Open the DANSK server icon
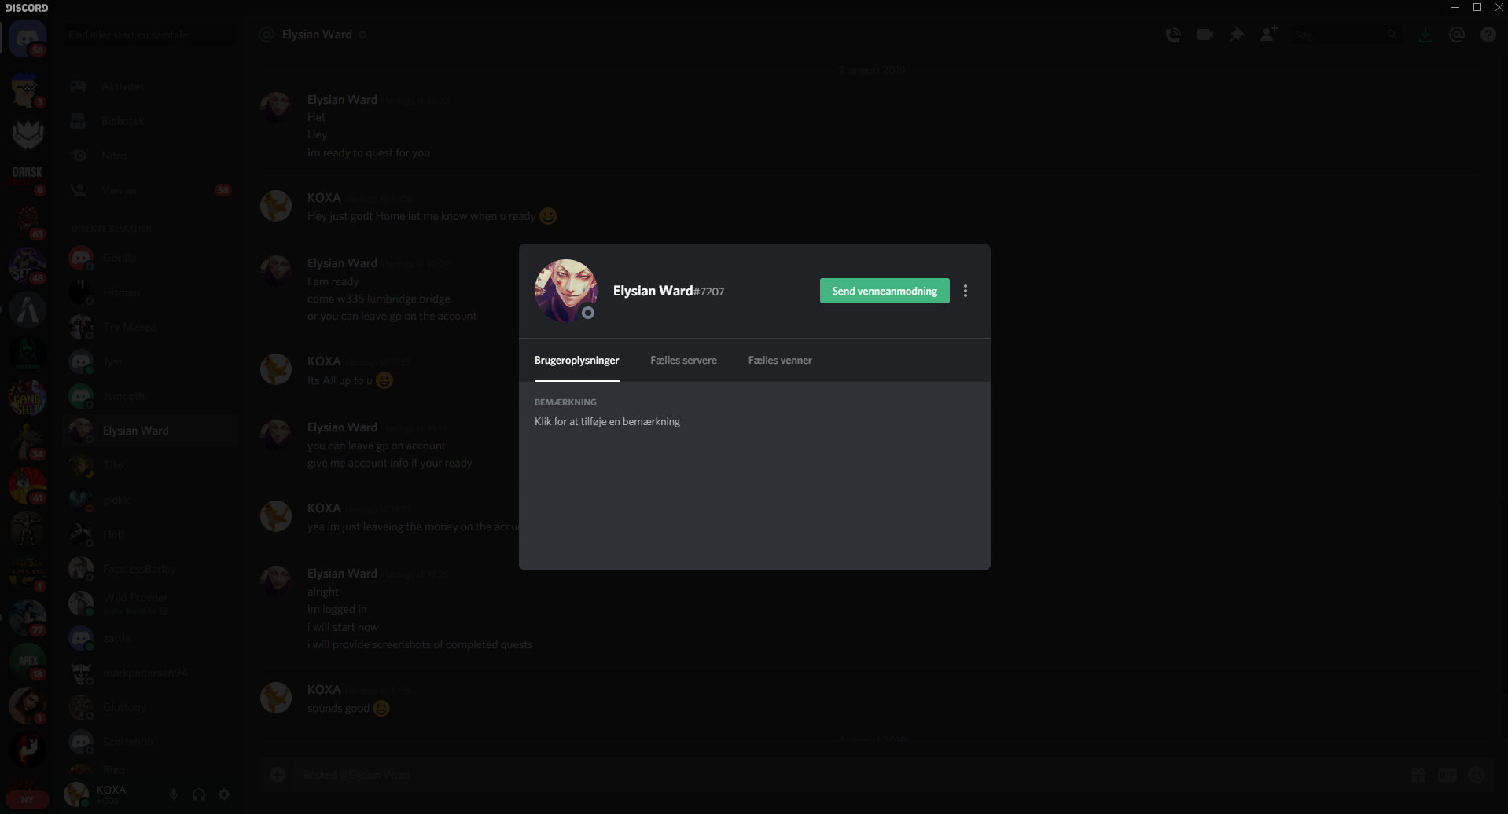Image resolution: width=1508 pixels, height=814 pixels. (28, 176)
